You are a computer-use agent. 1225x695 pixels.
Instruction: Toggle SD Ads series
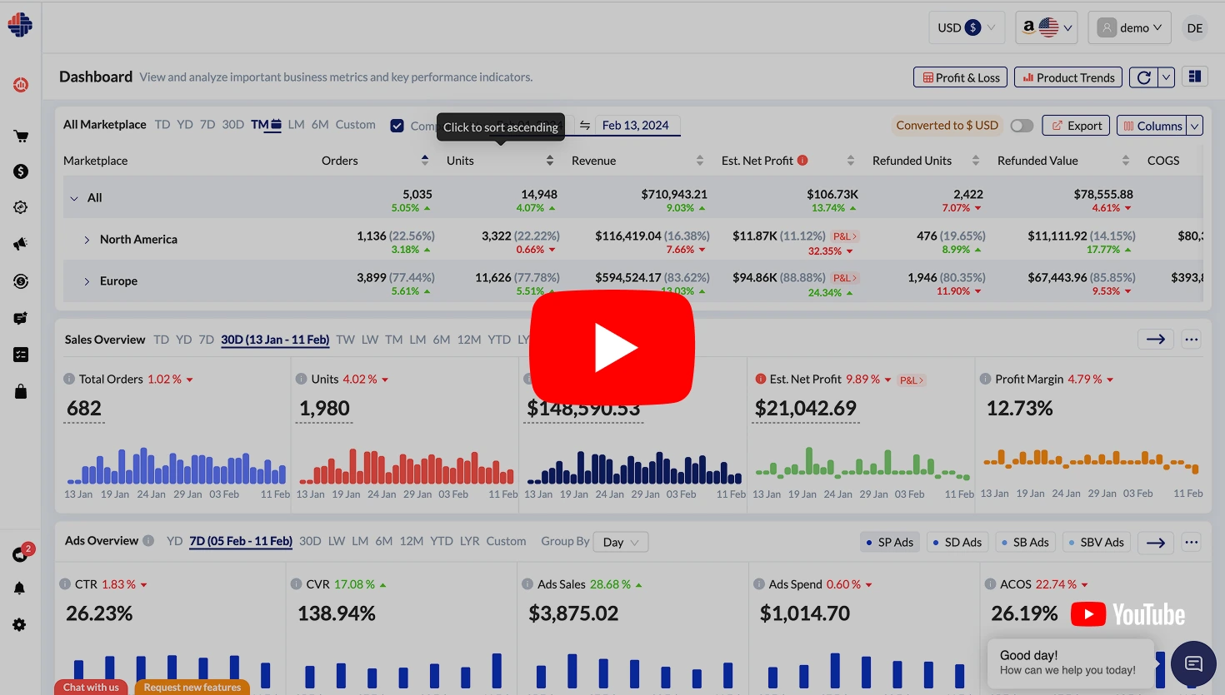[957, 542]
